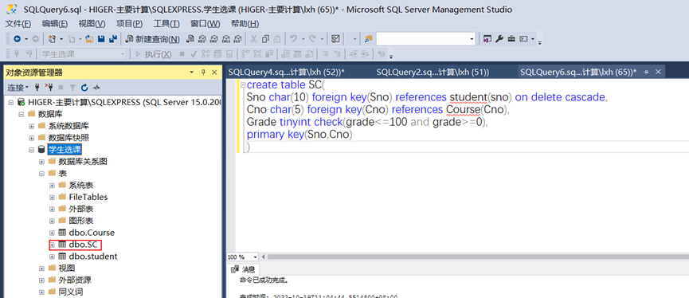The width and height of the screenshot is (689, 298).
Task: Click the Open File folder icon
Action: pos(89,39)
